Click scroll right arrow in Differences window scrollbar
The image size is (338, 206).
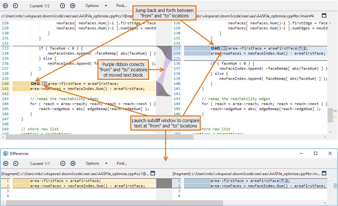[x=325, y=203]
